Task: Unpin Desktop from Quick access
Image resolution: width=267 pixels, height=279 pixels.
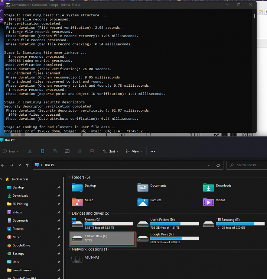Action: click(59, 187)
